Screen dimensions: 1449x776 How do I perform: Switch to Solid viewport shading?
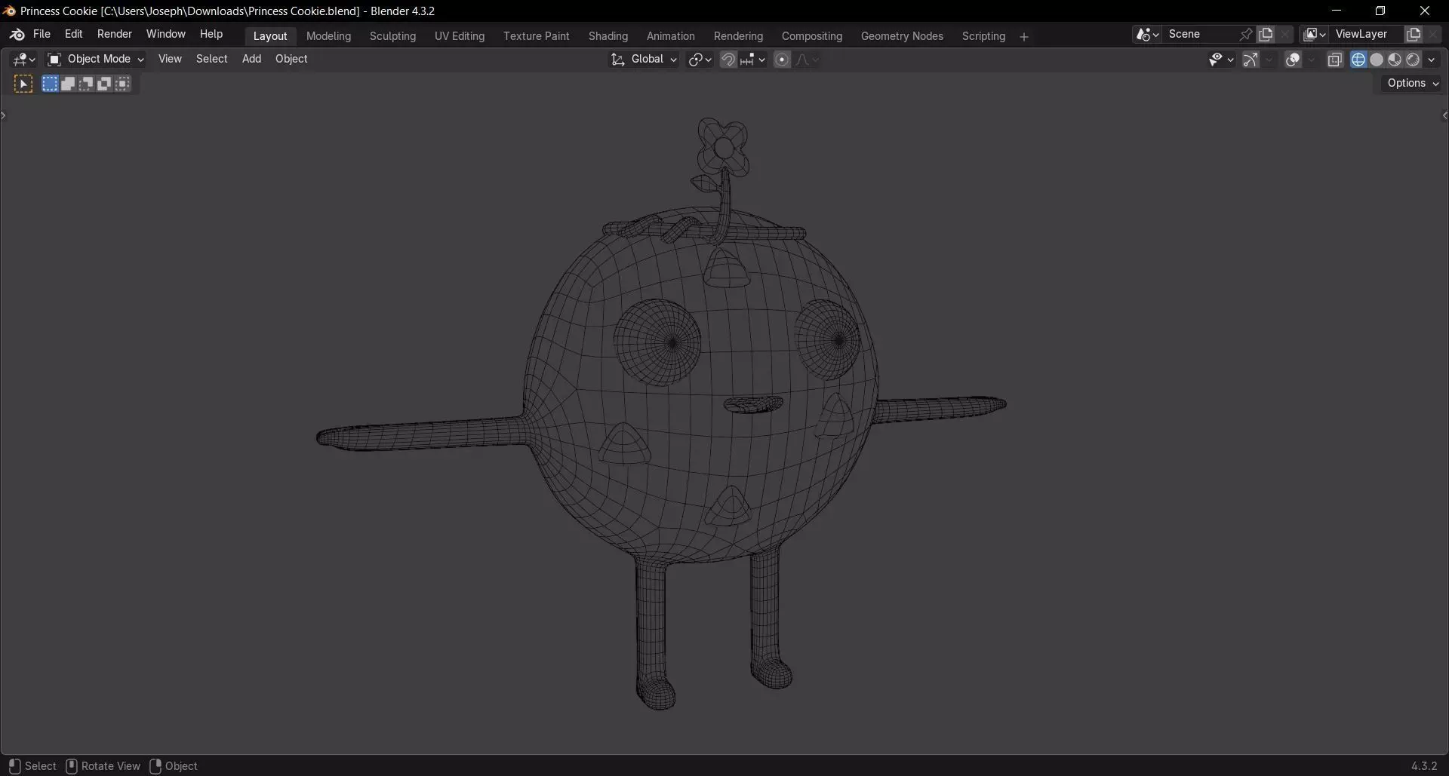pos(1377,60)
